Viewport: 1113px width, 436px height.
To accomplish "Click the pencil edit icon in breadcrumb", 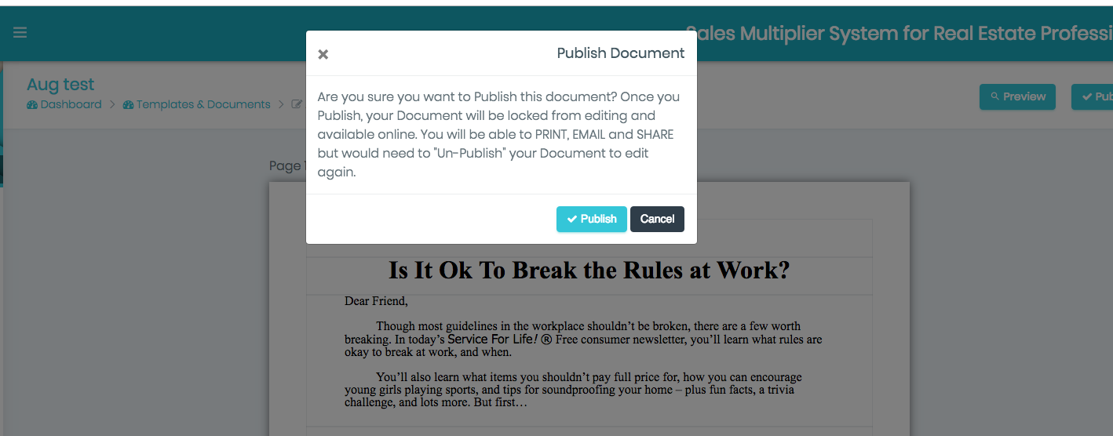I will point(297,104).
